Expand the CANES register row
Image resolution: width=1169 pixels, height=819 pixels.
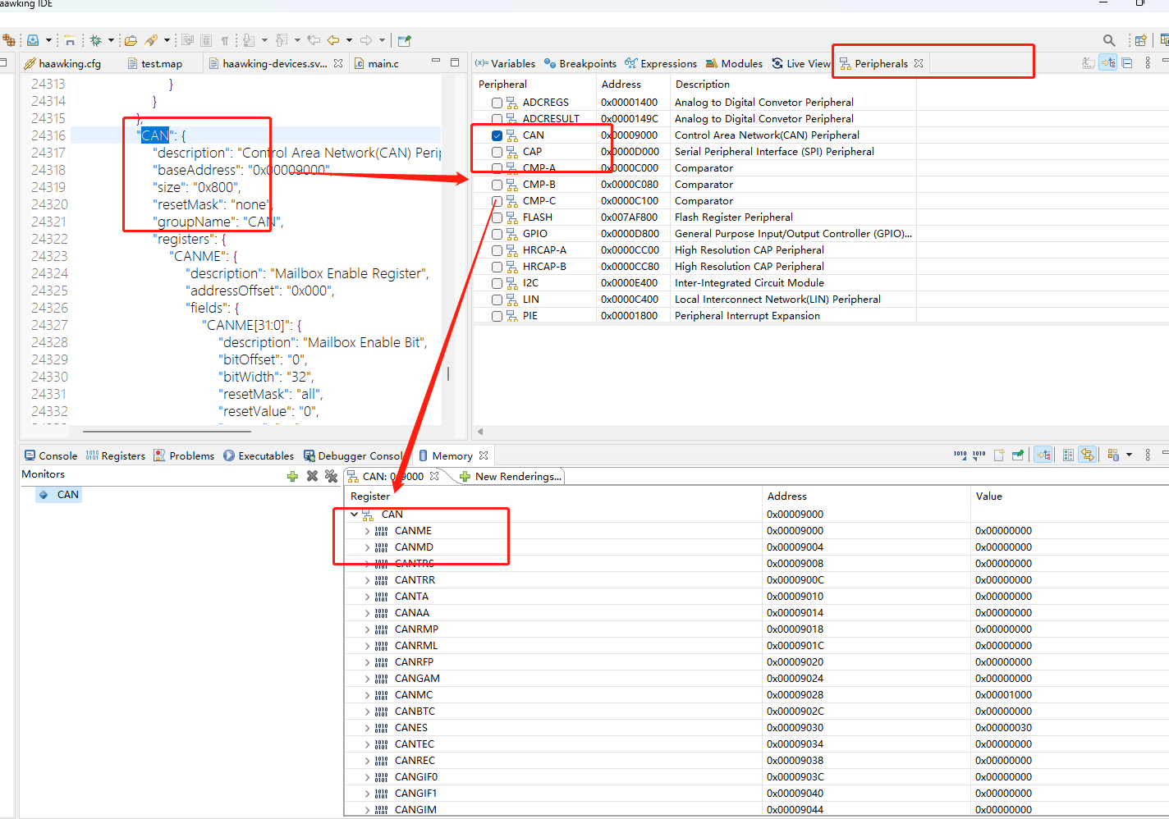[367, 728]
